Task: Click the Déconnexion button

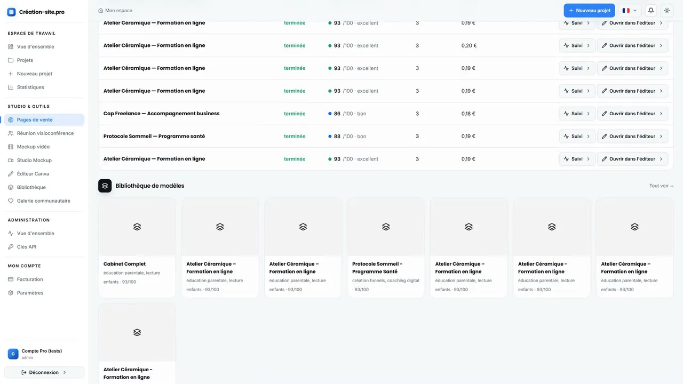Action: tap(44, 372)
